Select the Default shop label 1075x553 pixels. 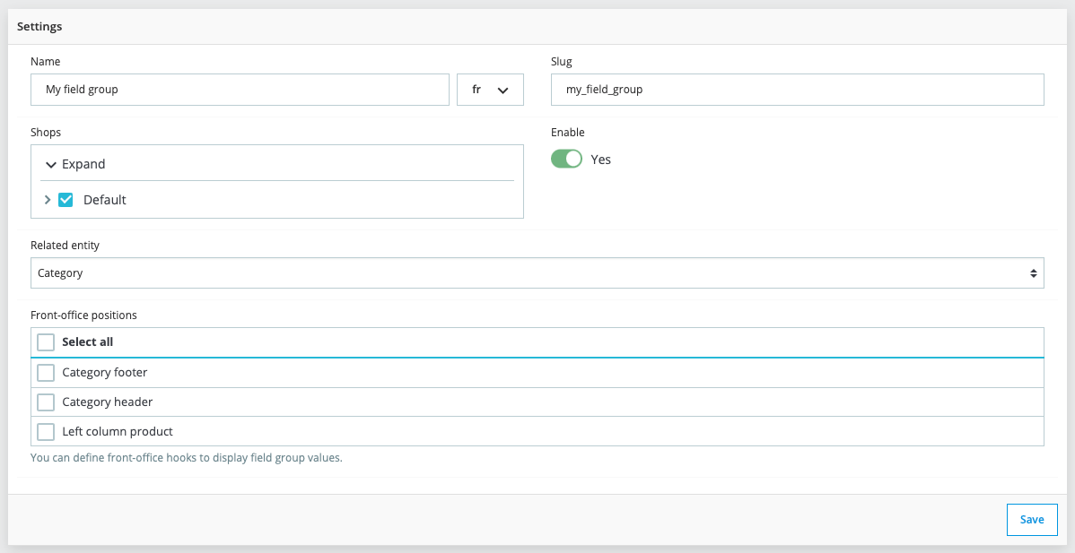click(105, 200)
